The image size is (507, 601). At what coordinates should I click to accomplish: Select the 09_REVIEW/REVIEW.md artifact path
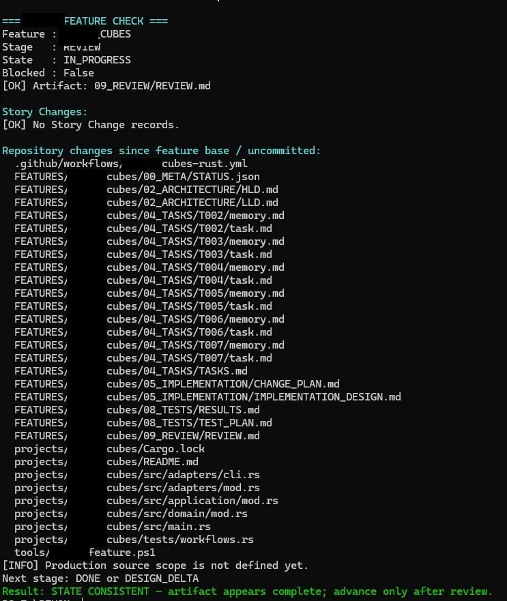152,86
